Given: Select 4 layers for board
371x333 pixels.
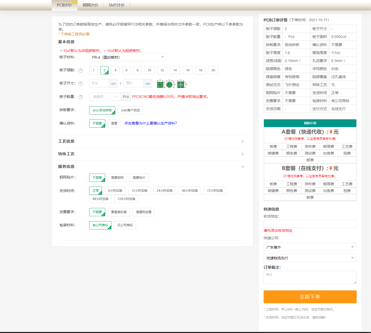Looking at the screenshot, I should point(115,70).
